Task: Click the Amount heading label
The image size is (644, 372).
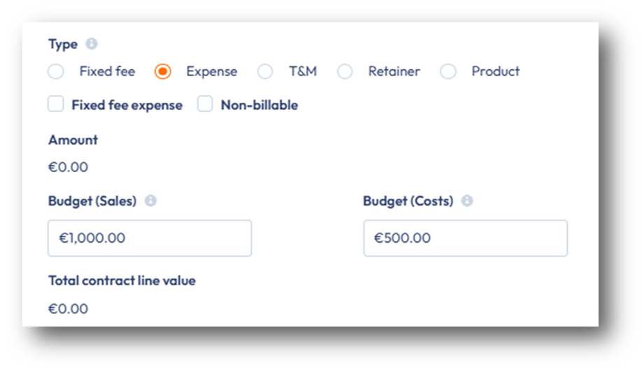Action: (x=73, y=140)
